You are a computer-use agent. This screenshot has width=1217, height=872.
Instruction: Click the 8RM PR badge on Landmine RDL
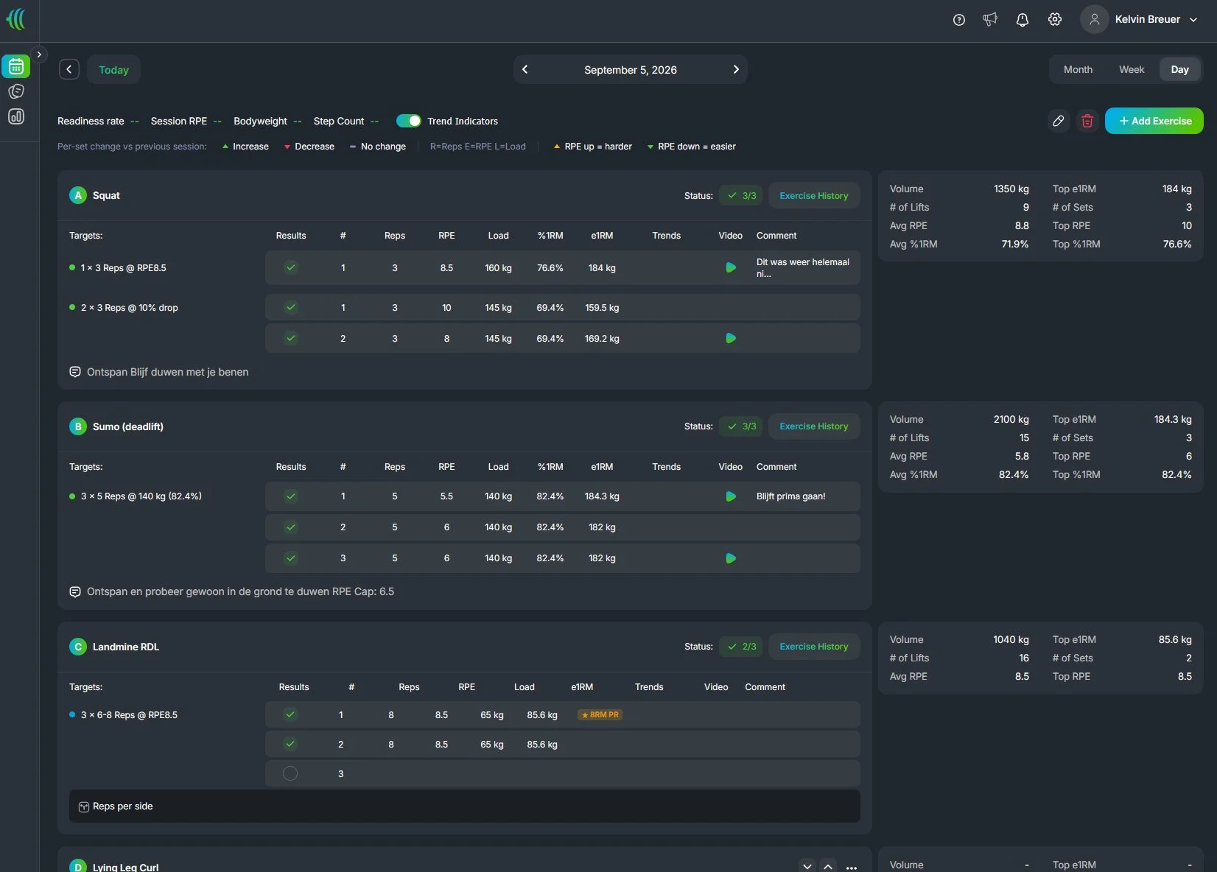(x=600, y=714)
